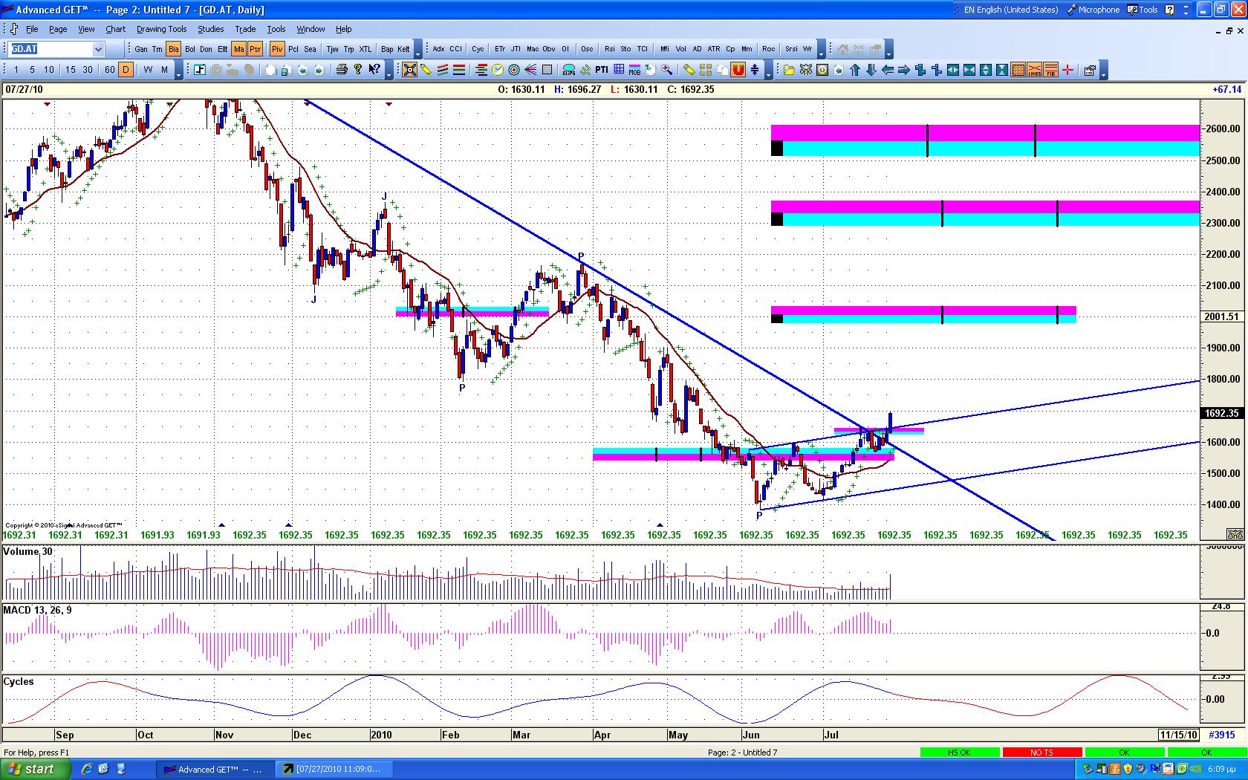Click the printer icon
This screenshot has height=780, width=1248.
point(342,70)
